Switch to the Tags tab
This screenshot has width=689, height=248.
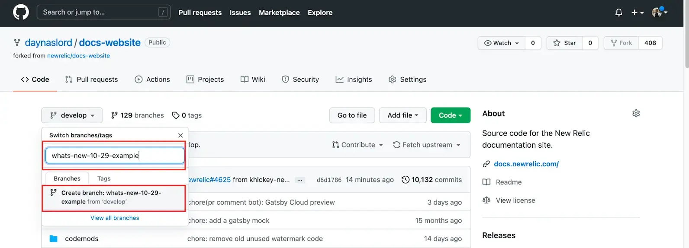(x=104, y=178)
